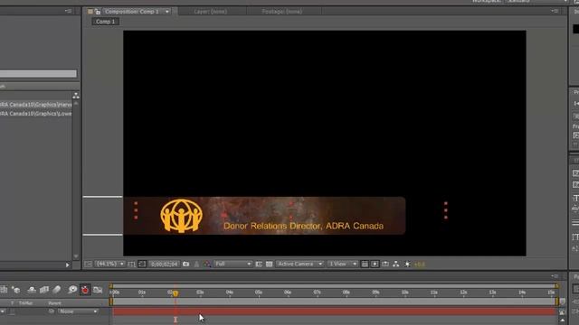The height and width of the screenshot is (325, 579).
Task: Open the Timeline panel icon in viewer
Action: (385, 265)
